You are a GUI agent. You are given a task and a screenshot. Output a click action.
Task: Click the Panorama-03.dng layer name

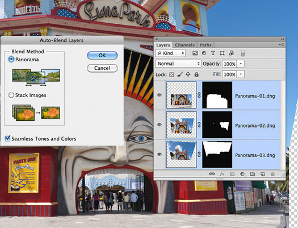click(x=255, y=155)
